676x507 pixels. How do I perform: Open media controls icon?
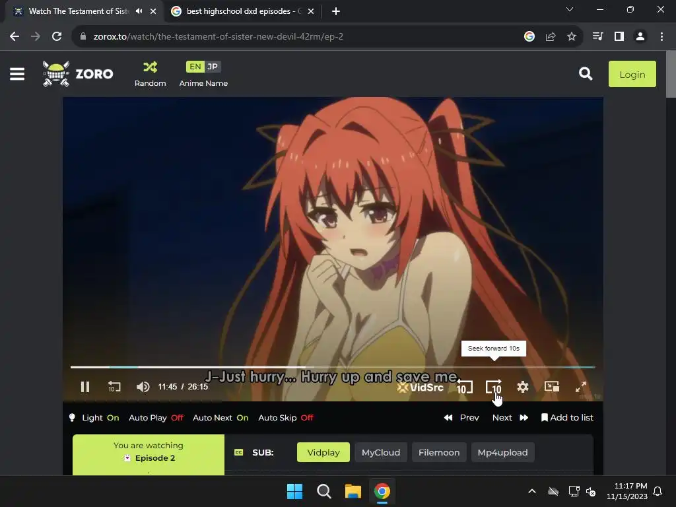click(597, 37)
